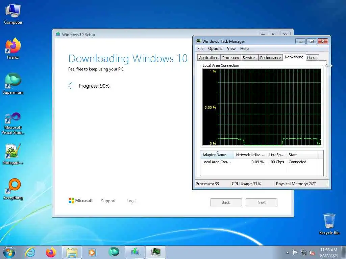Switch to the Applications tab
This screenshot has width=346, height=259.
click(x=209, y=57)
